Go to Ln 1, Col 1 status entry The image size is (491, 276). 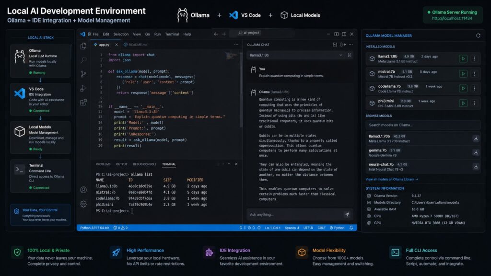[x=272, y=228]
